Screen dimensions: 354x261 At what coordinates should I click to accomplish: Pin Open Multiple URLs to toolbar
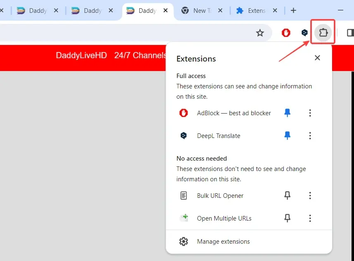(x=287, y=218)
